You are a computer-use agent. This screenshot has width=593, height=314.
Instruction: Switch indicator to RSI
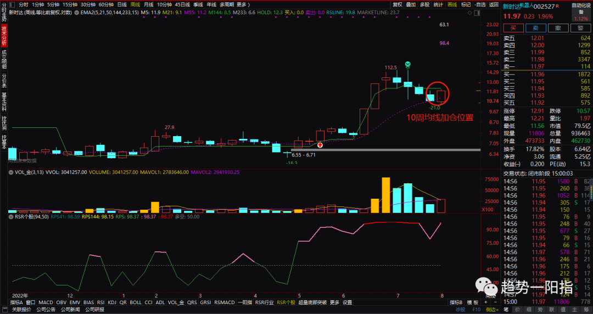pos(100,302)
